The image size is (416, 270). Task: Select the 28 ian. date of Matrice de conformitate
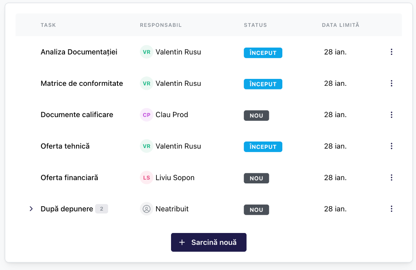335,83
